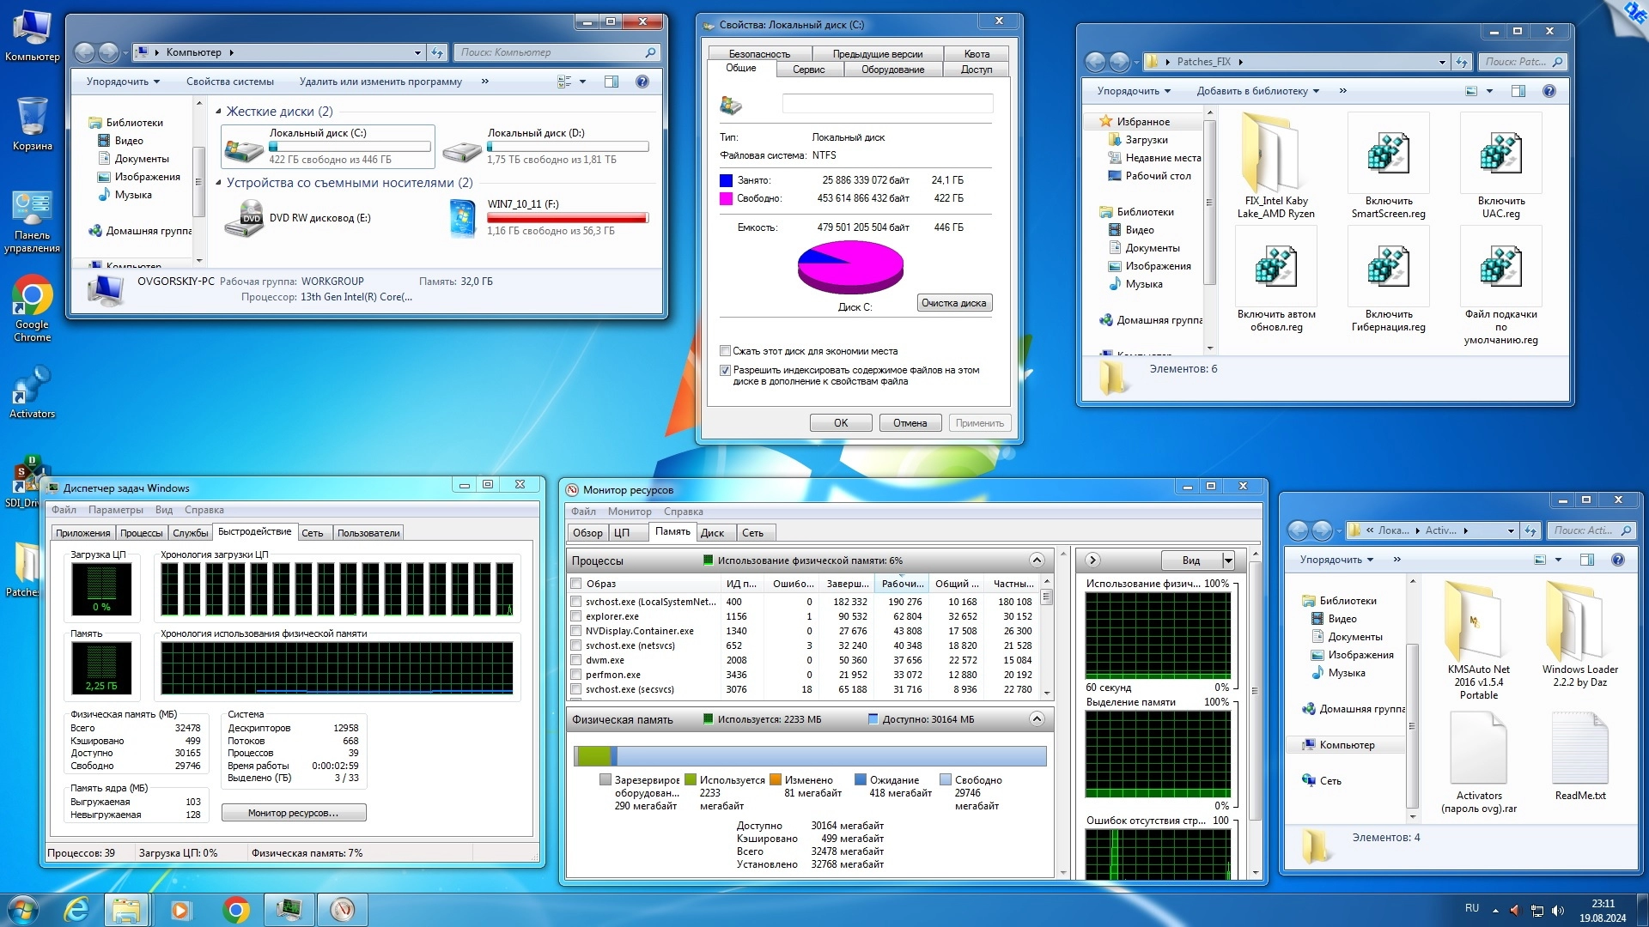Click the help icon in the Компьютер window
This screenshot has height=927, width=1649.
click(x=642, y=82)
